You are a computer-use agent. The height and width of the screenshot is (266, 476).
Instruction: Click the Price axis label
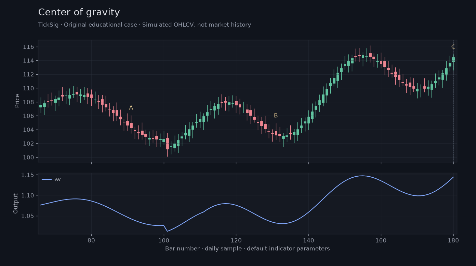point(17,101)
